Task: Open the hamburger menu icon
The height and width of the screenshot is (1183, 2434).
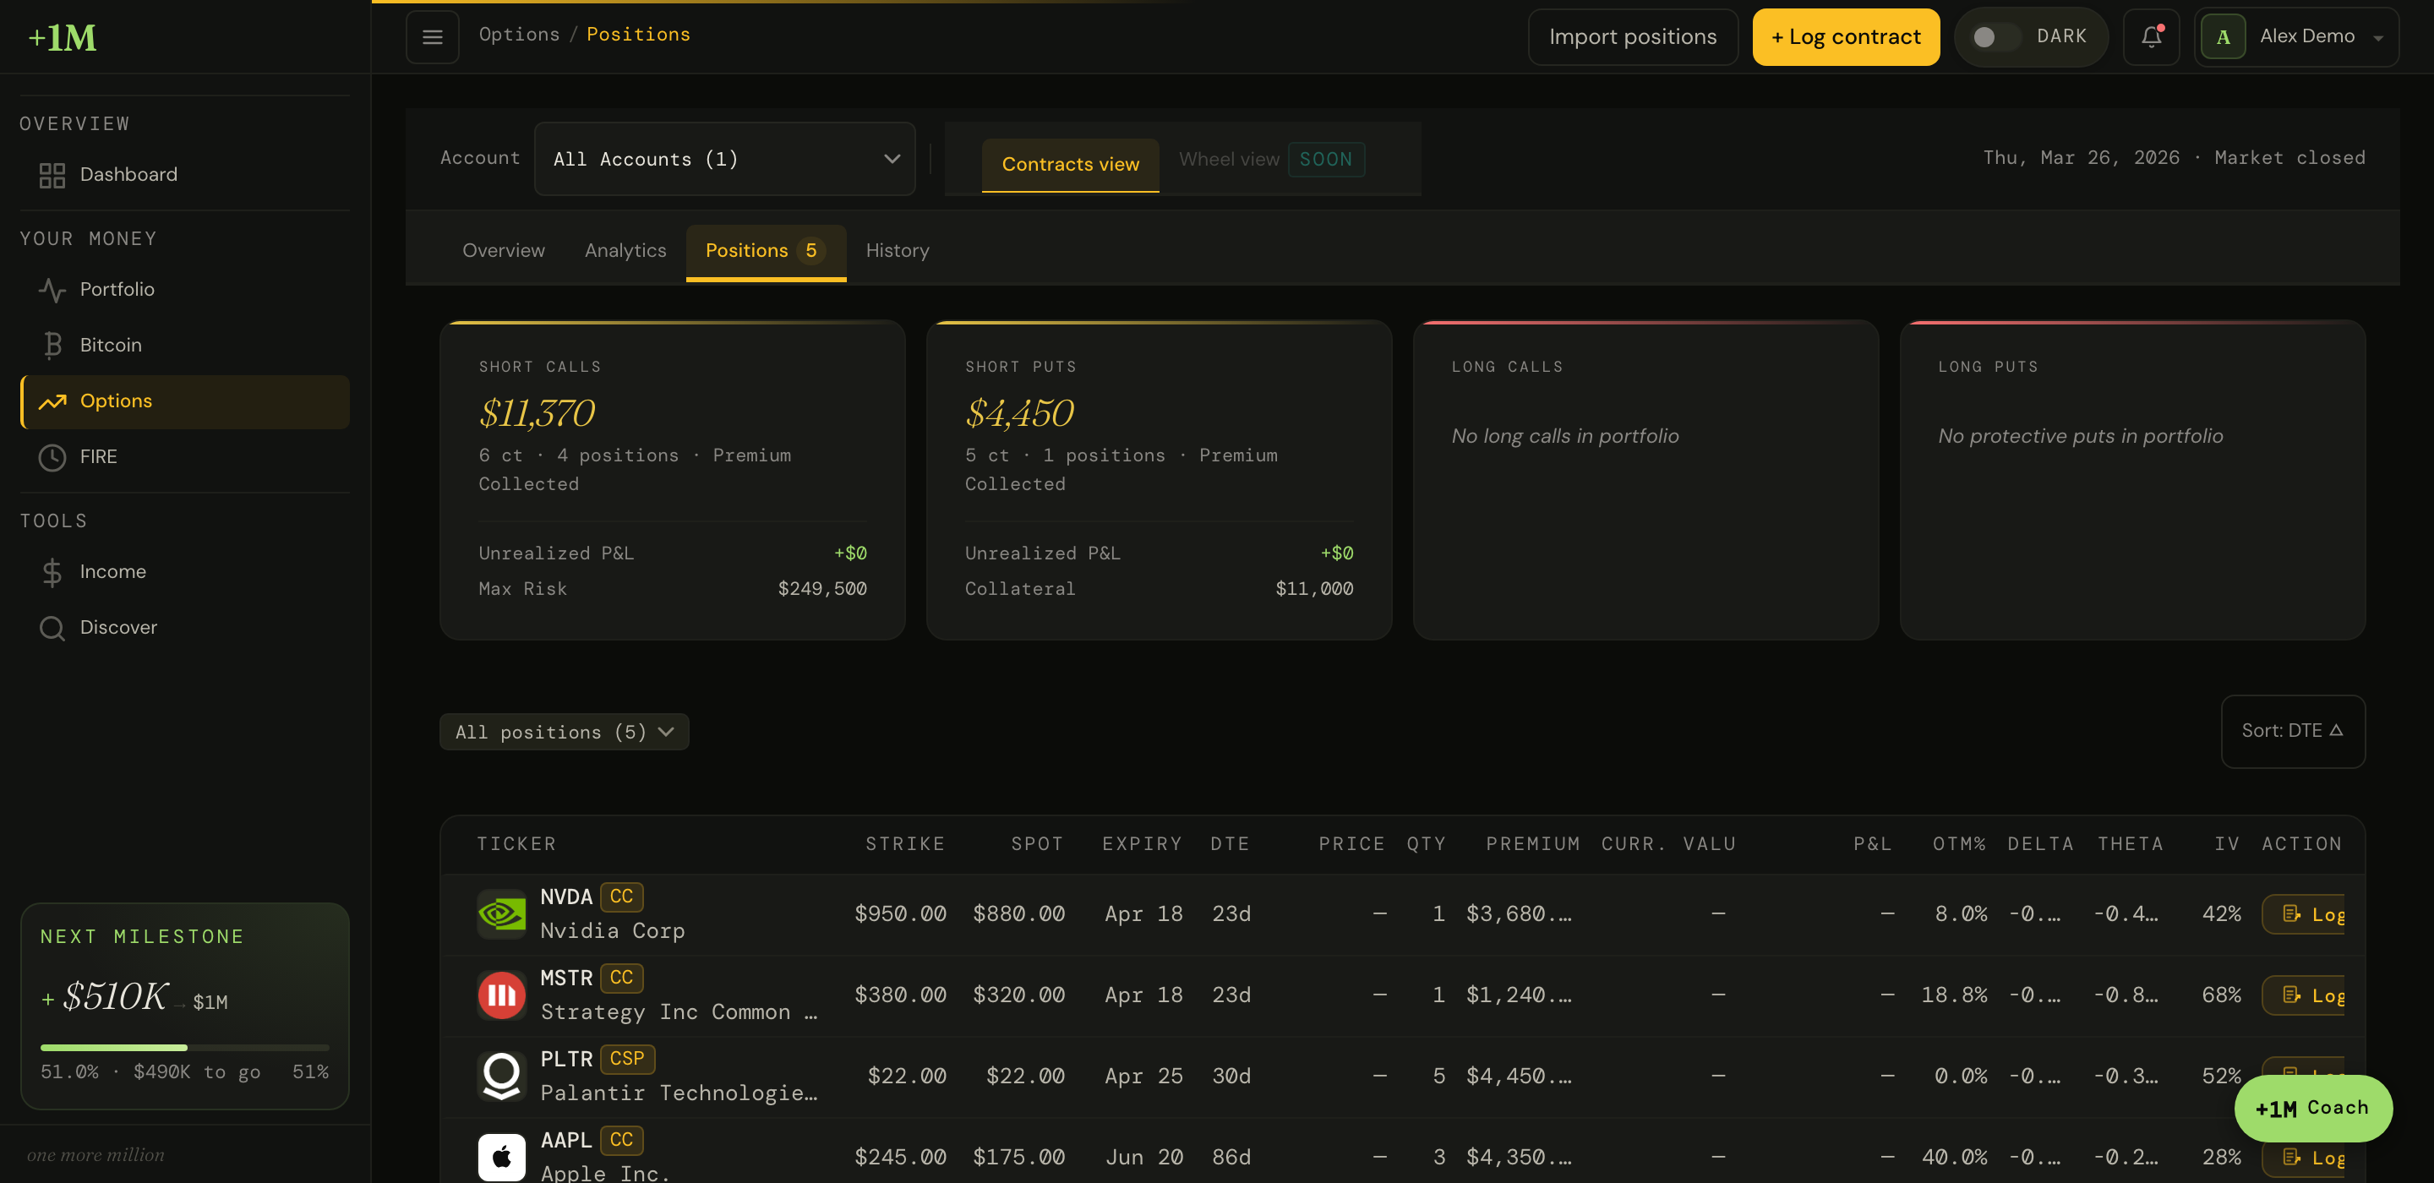Action: (433, 37)
